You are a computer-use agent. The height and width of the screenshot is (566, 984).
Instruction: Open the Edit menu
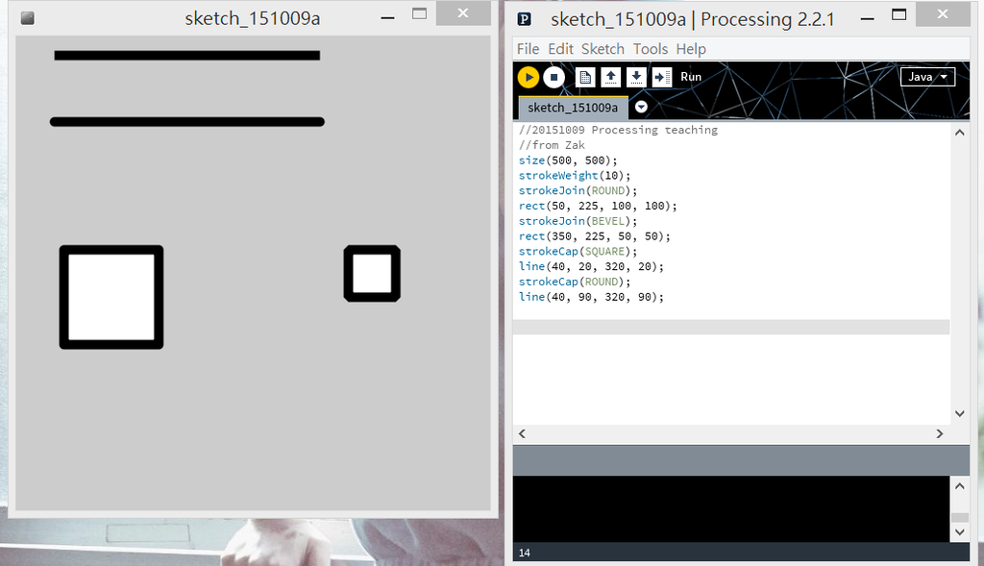[x=560, y=49]
